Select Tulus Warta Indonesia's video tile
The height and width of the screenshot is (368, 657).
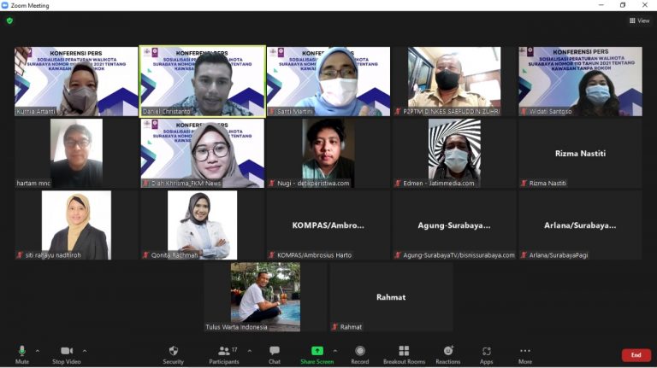click(x=265, y=295)
